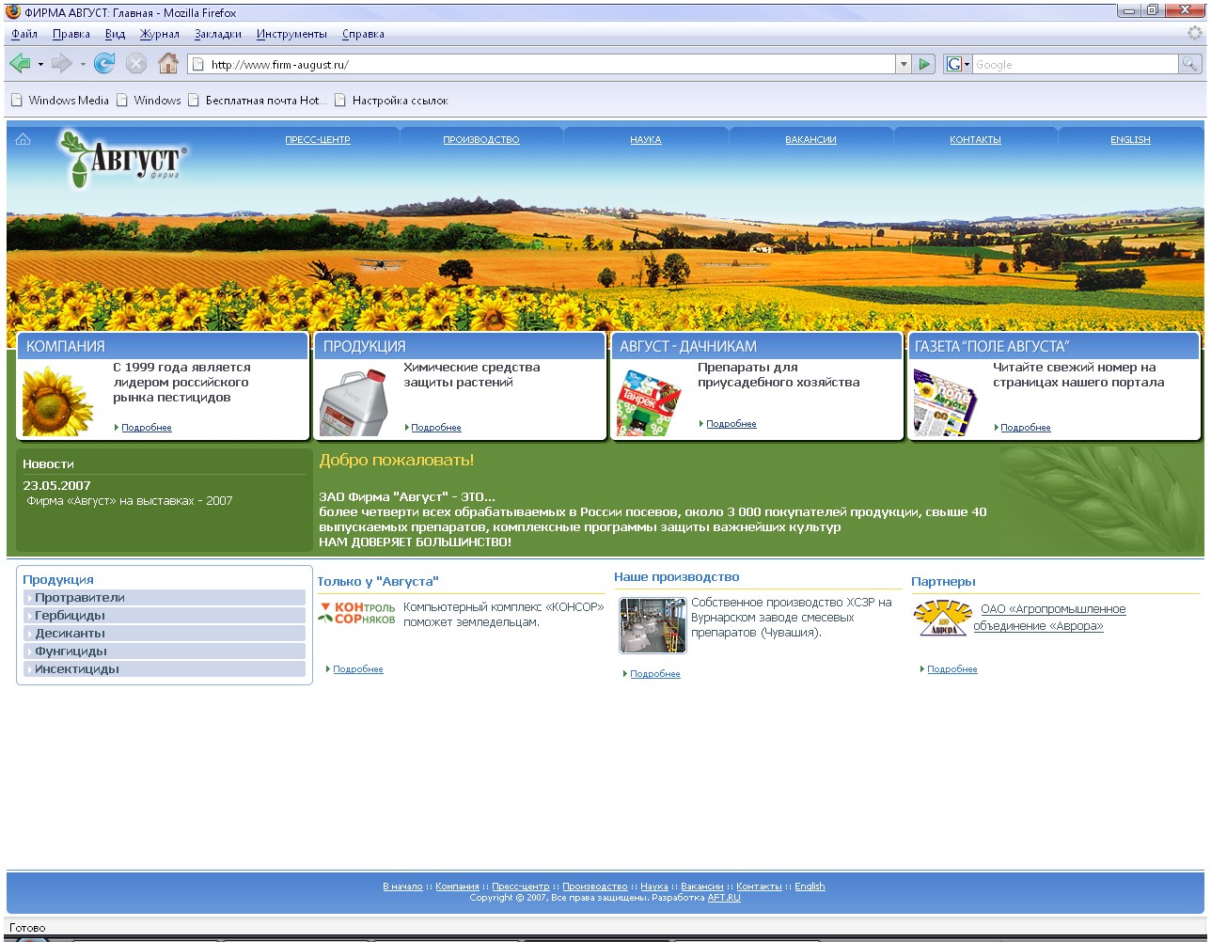The width and height of the screenshot is (1211, 942).
Task: Click the site home icon in header
Action: click(23, 139)
